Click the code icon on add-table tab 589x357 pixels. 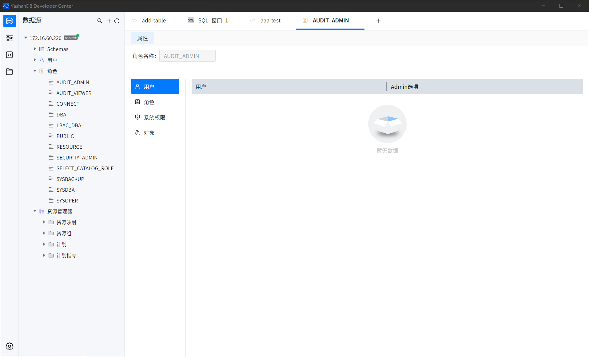(134, 20)
